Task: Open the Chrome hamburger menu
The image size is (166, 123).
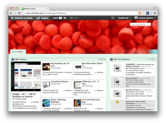Action: click(x=155, y=13)
